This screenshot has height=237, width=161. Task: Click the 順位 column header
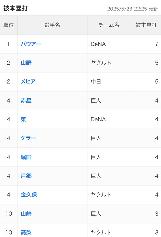9,25
